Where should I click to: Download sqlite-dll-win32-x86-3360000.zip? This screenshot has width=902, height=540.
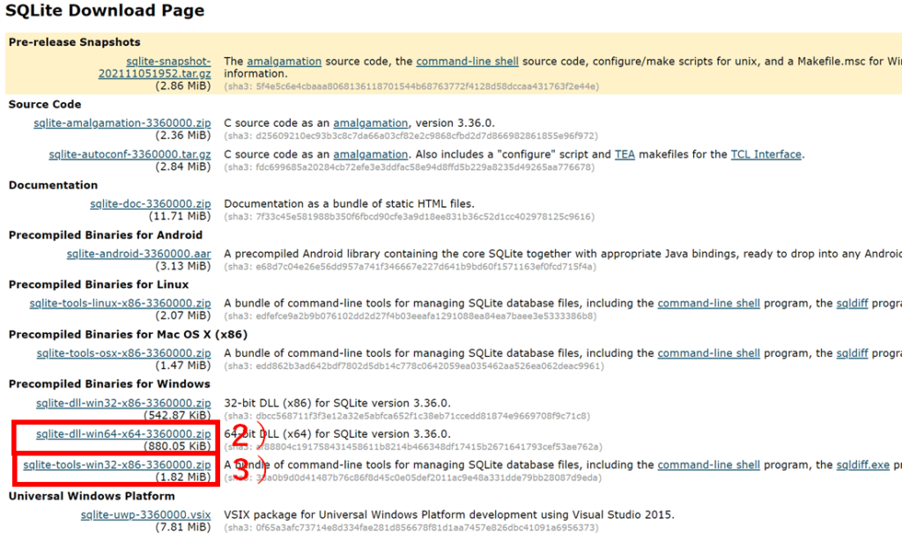click(x=123, y=403)
